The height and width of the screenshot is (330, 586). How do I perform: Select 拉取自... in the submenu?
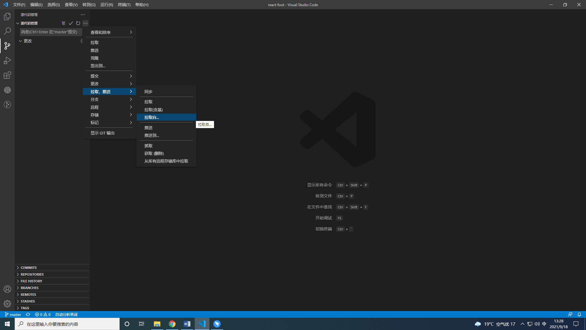[166, 117]
